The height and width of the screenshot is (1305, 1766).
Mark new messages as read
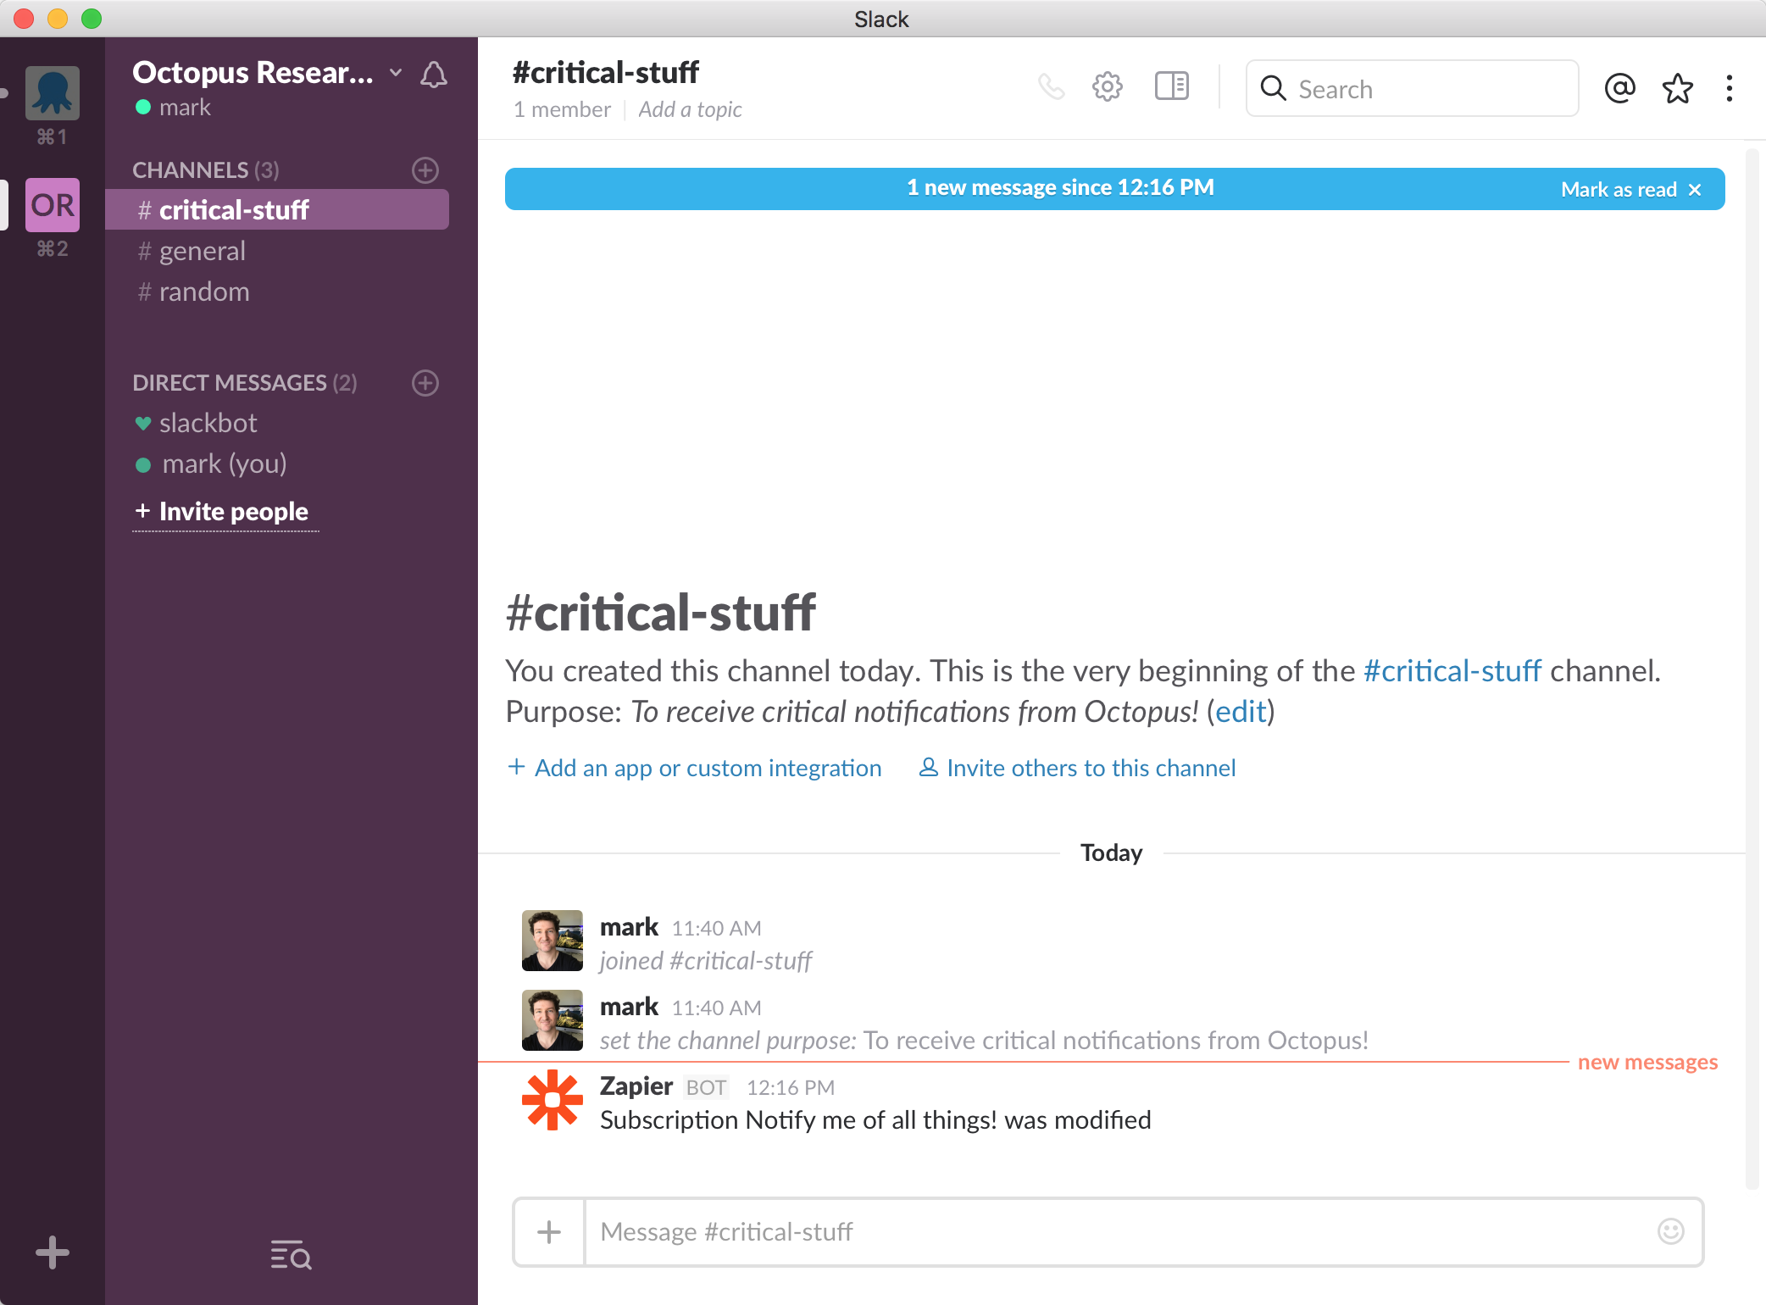1620,189
